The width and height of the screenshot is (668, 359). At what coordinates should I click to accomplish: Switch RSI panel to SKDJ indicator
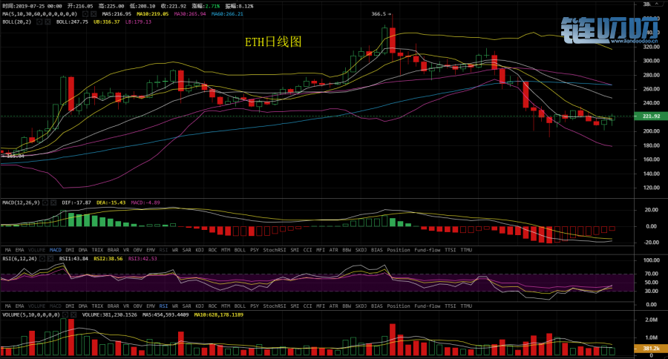pyautogui.click(x=361, y=306)
